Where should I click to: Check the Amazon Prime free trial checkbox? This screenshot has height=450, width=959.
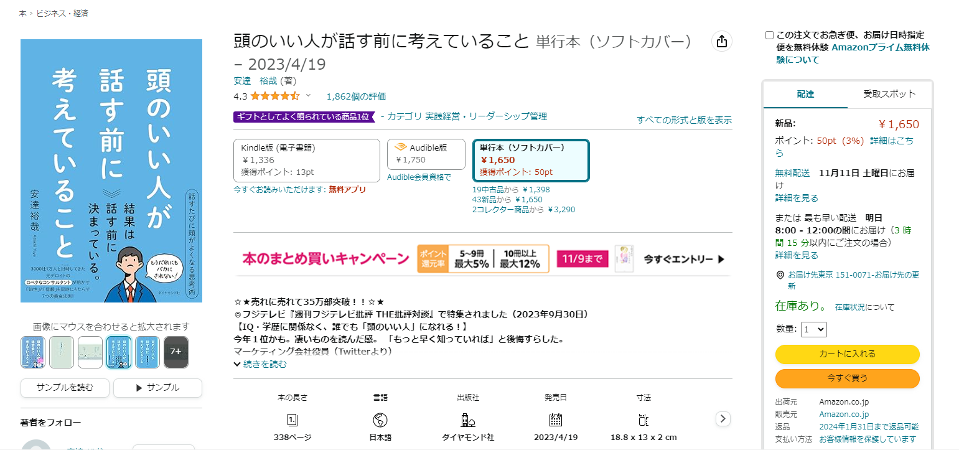769,35
